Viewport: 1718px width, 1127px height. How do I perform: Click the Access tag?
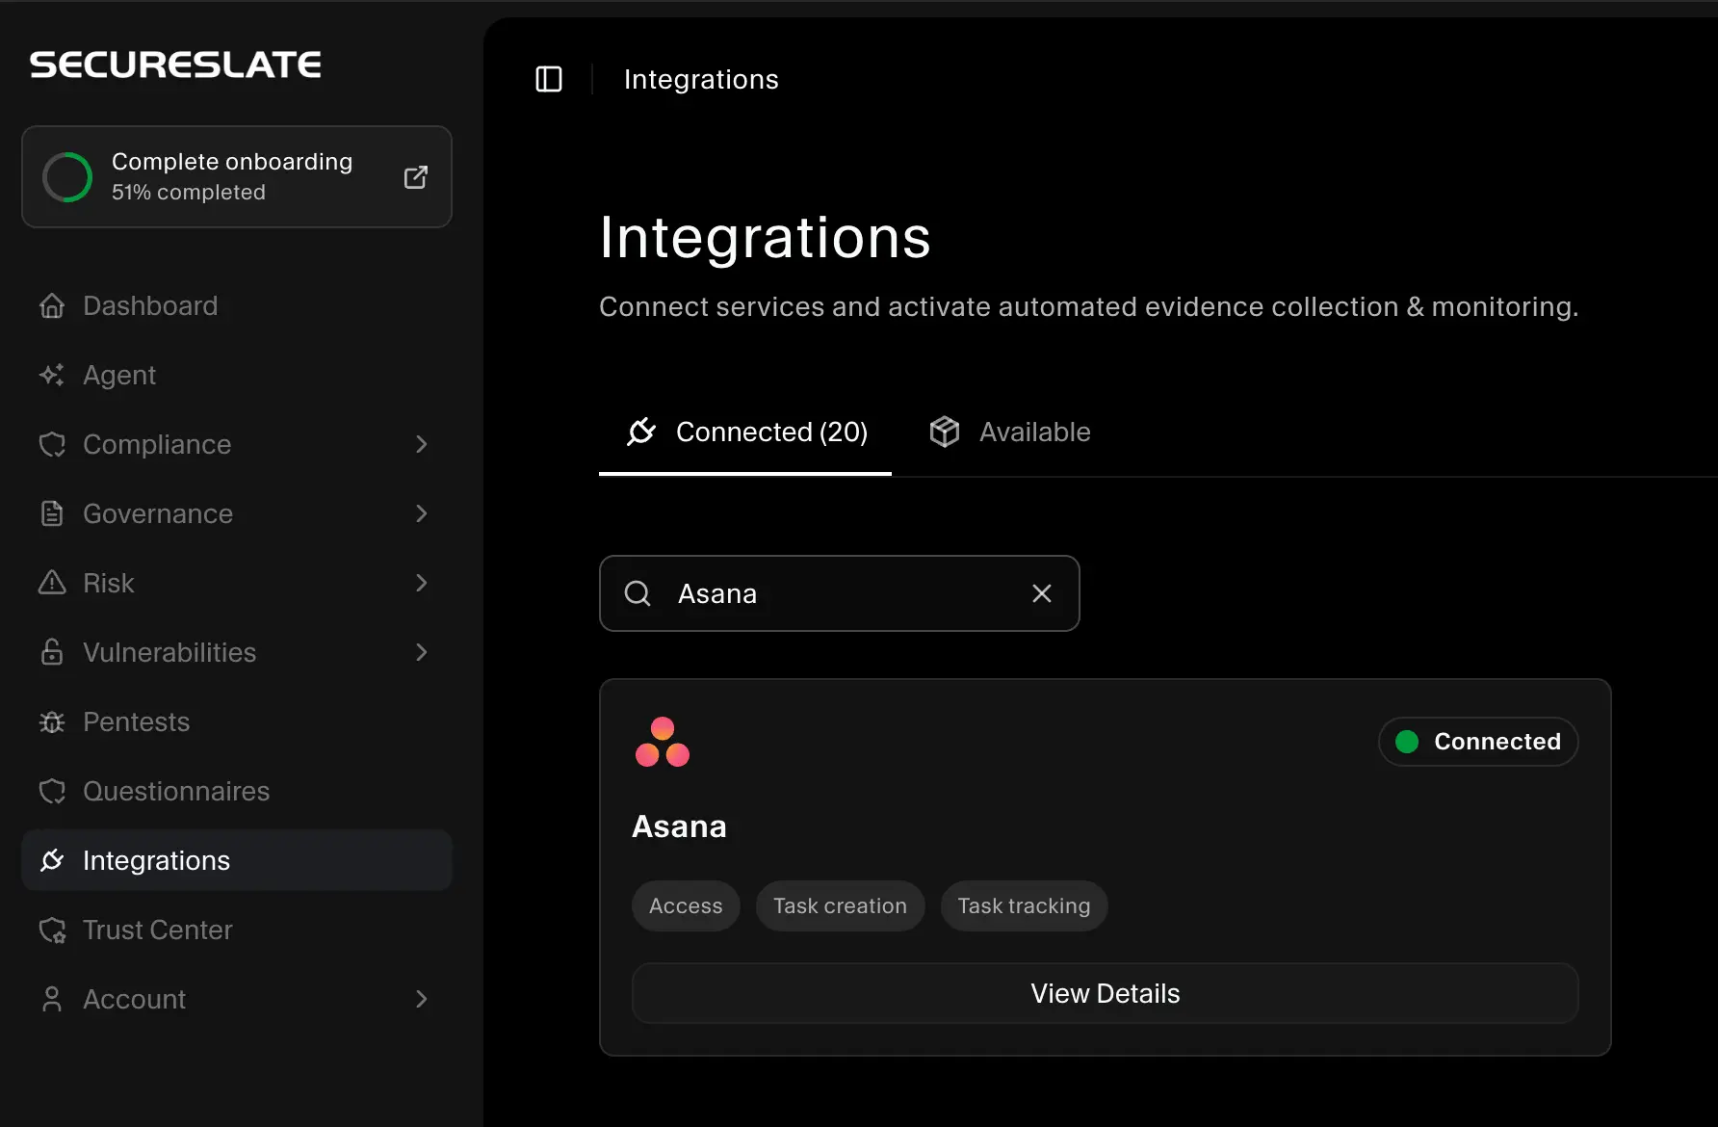[686, 905]
